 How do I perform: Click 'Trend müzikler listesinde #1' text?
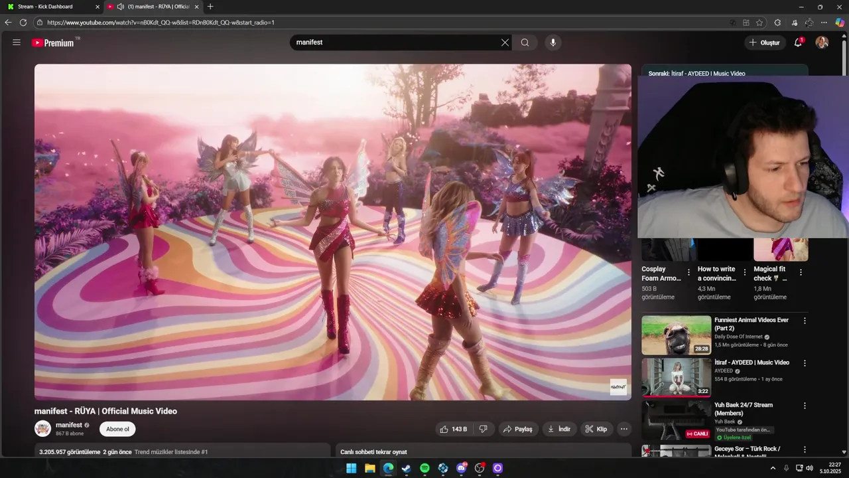(171, 452)
